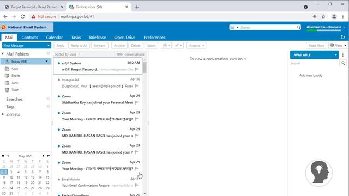The height and width of the screenshot is (196, 349).
Task: Open a new browser tab
Action: coord(137,7)
